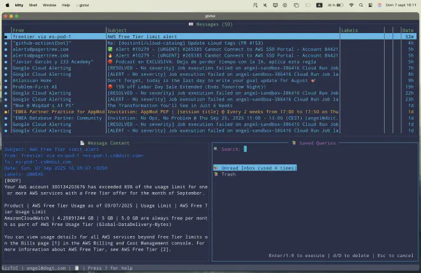Click the magnifier icon next to Search:
Viewport: 421px width, 273px height.
point(216,149)
